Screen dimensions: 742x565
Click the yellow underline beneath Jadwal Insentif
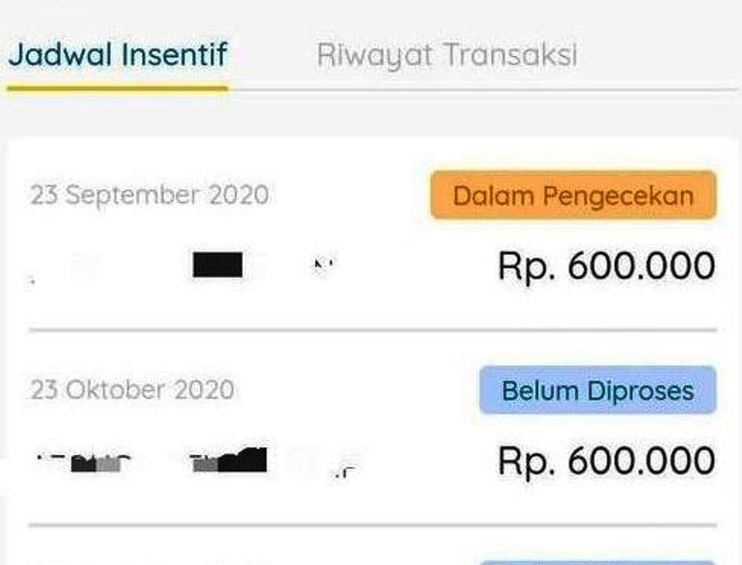[117, 88]
